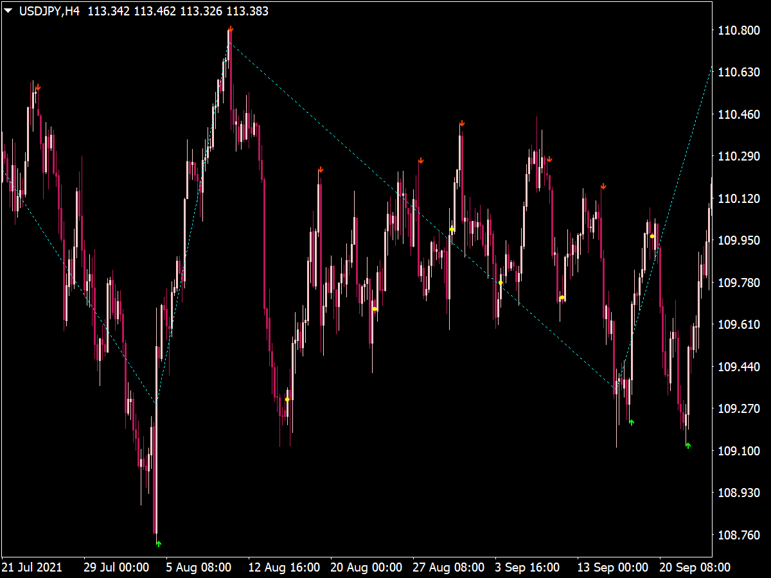771x578 pixels.
Task: Click the 110.120 price scale label
Action: (x=738, y=199)
